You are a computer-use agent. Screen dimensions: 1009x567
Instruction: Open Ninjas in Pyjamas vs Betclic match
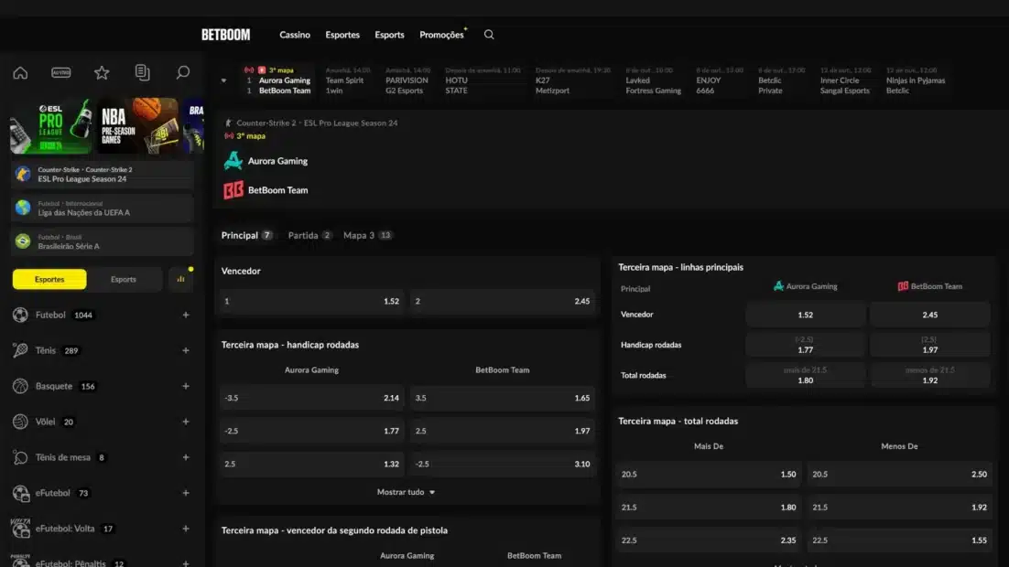coord(916,81)
